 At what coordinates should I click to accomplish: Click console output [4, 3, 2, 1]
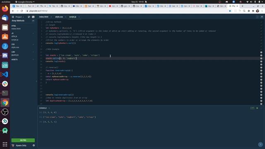coord(50,122)
